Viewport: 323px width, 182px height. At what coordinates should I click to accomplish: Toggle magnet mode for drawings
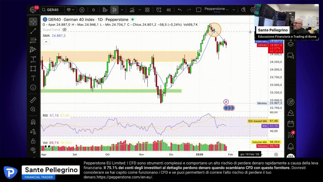[33, 122]
